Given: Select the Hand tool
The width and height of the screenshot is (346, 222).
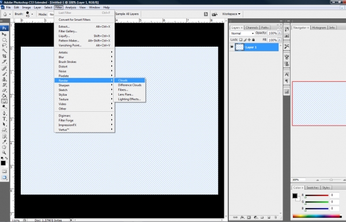Looking at the screenshot, I should coord(4,147).
